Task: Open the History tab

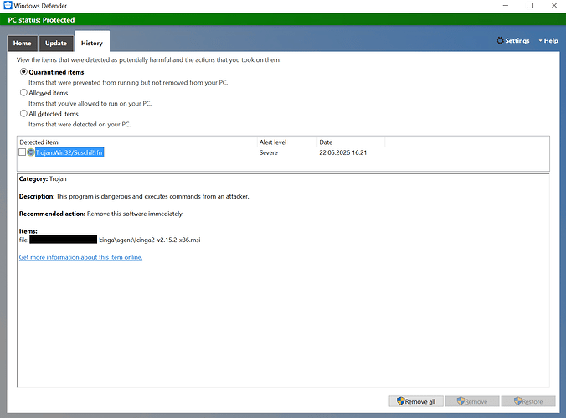Action: coord(92,43)
